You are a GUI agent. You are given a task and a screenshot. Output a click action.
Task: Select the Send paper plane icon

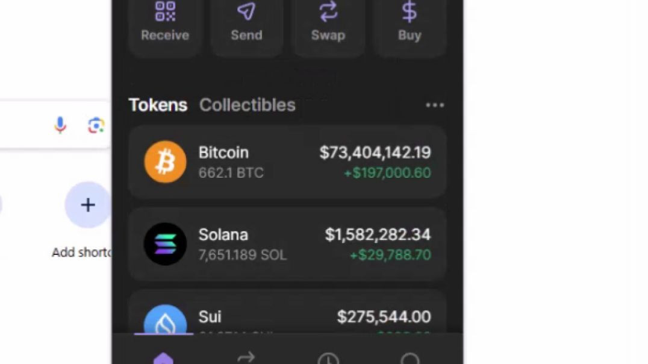[246, 11]
